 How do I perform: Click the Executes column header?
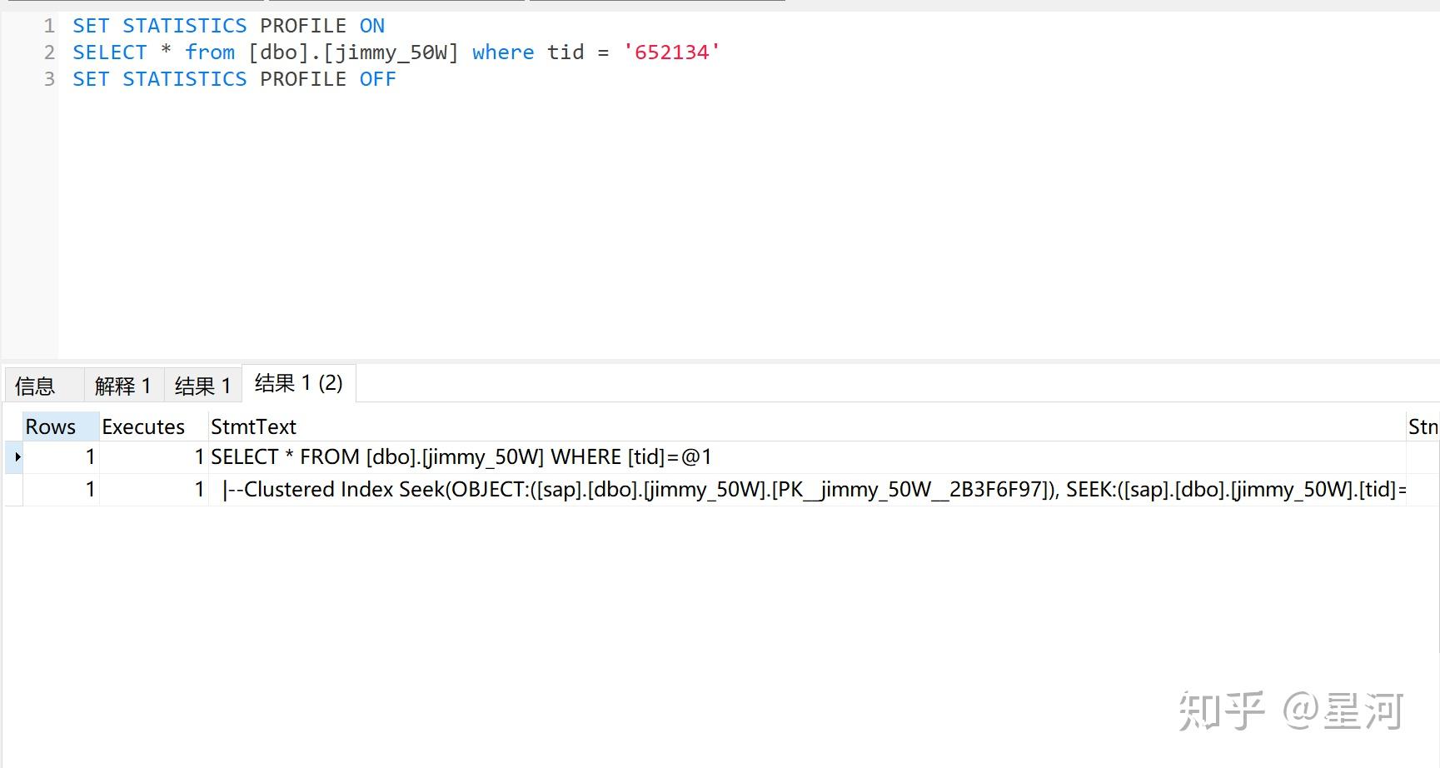click(153, 426)
